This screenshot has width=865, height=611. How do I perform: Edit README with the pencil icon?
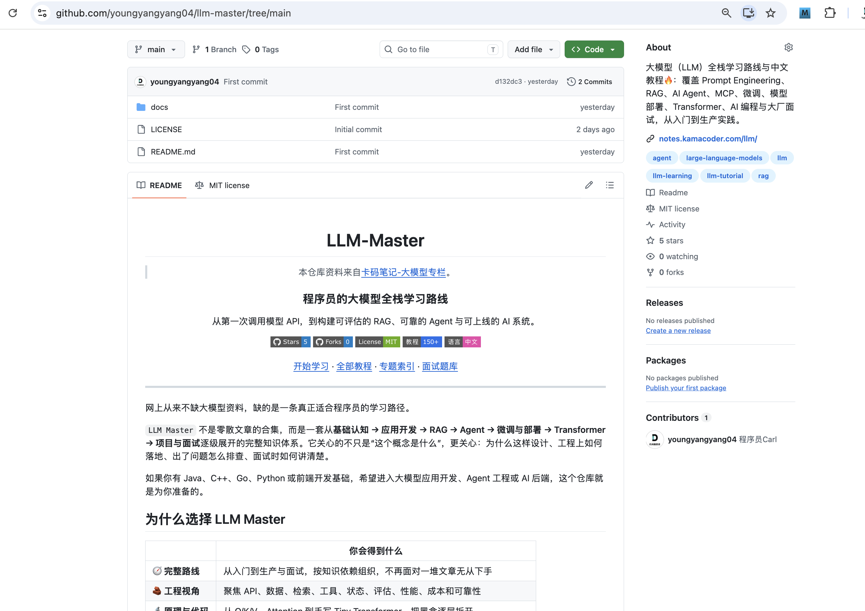point(589,185)
